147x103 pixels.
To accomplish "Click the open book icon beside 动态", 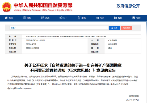I will point(43,18).
